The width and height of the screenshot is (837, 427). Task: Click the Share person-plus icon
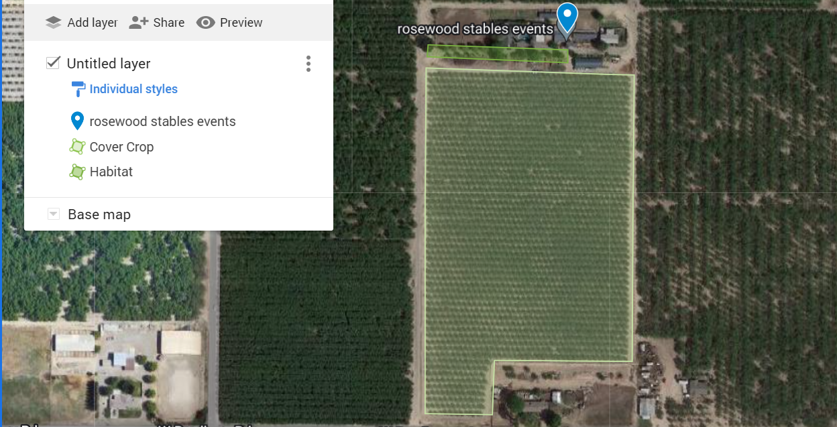point(138,23)
